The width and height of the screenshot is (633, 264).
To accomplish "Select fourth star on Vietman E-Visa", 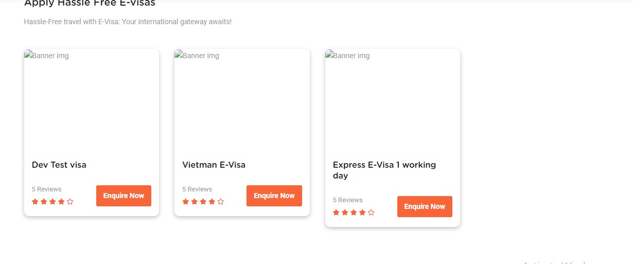I will click(212, 202).
